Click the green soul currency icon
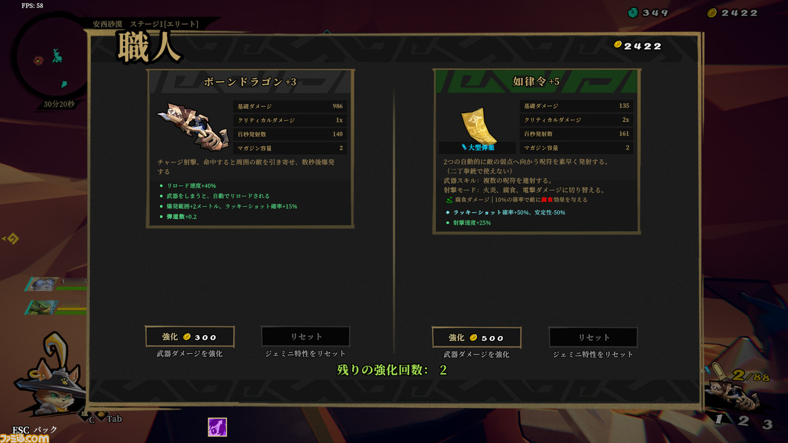788x443 pixels. (x=633, y=12)
